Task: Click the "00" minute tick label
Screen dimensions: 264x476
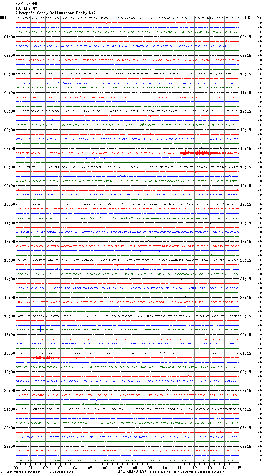Action: pyautogui.click(x=16, y=468)
